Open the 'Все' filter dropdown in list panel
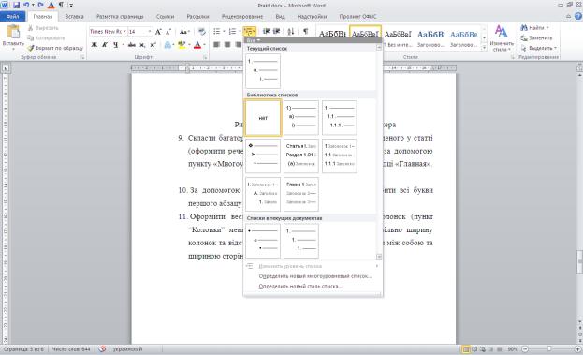The image size is (583, 355). (x=254, y=40)
